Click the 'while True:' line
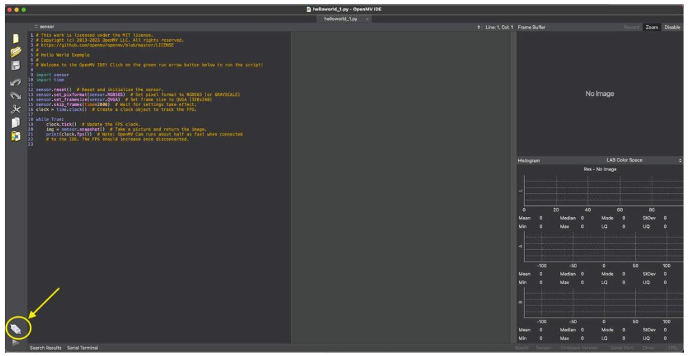The image size is (690, 356). pos(50,119)
